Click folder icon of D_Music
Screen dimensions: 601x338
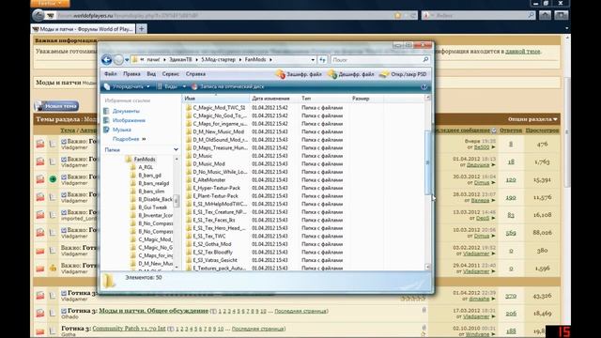[189, 156]
